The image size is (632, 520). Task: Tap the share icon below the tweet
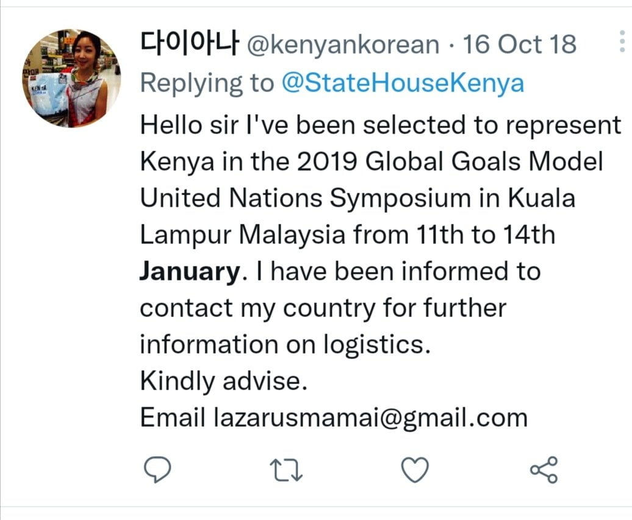click(x=543, y=470)
